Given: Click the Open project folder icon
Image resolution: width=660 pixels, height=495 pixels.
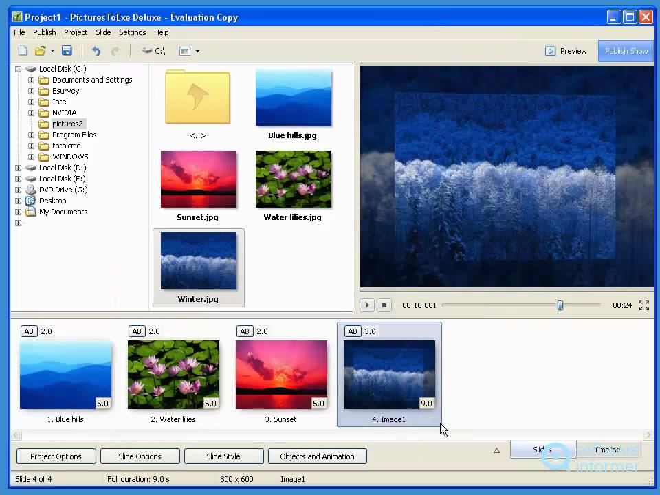Looking at the screenshot, I should tap(40, 51).
